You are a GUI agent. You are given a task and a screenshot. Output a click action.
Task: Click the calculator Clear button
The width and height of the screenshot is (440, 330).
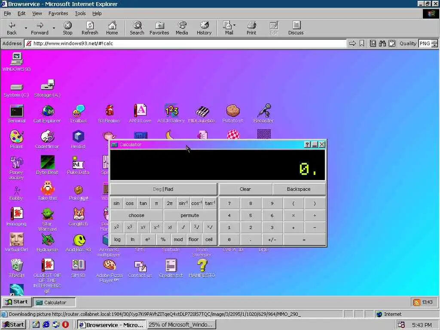[245, 189]
